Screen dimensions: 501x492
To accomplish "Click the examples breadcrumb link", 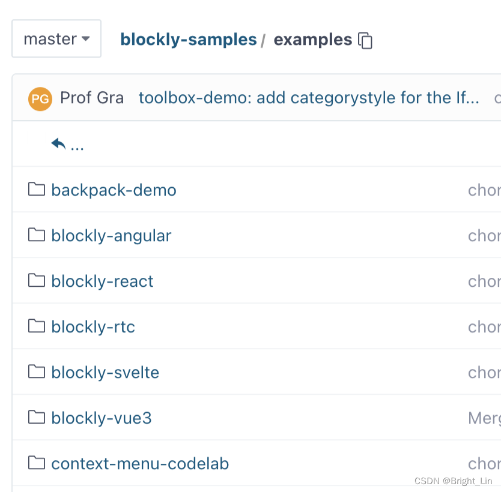I will [x=313, y=40].
